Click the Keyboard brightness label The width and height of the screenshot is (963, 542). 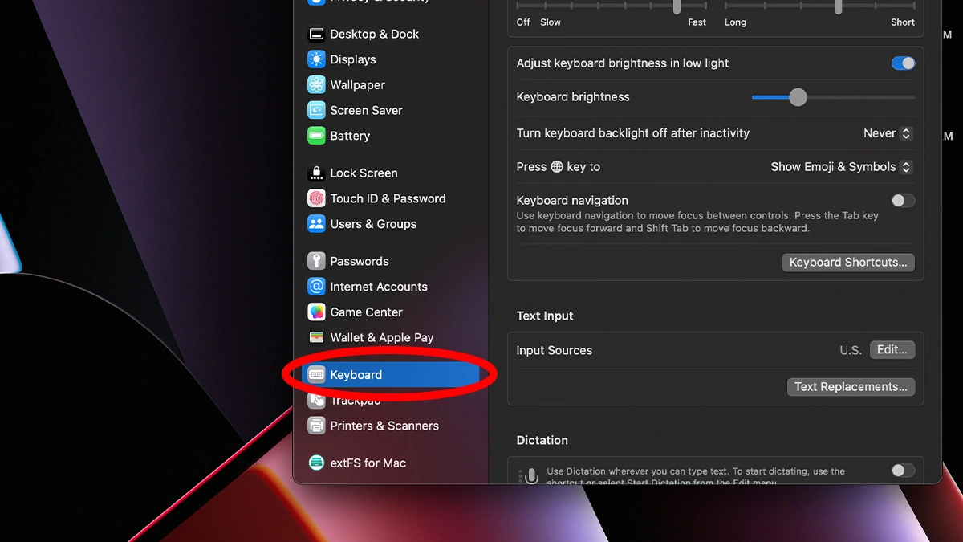coord(573,97)
